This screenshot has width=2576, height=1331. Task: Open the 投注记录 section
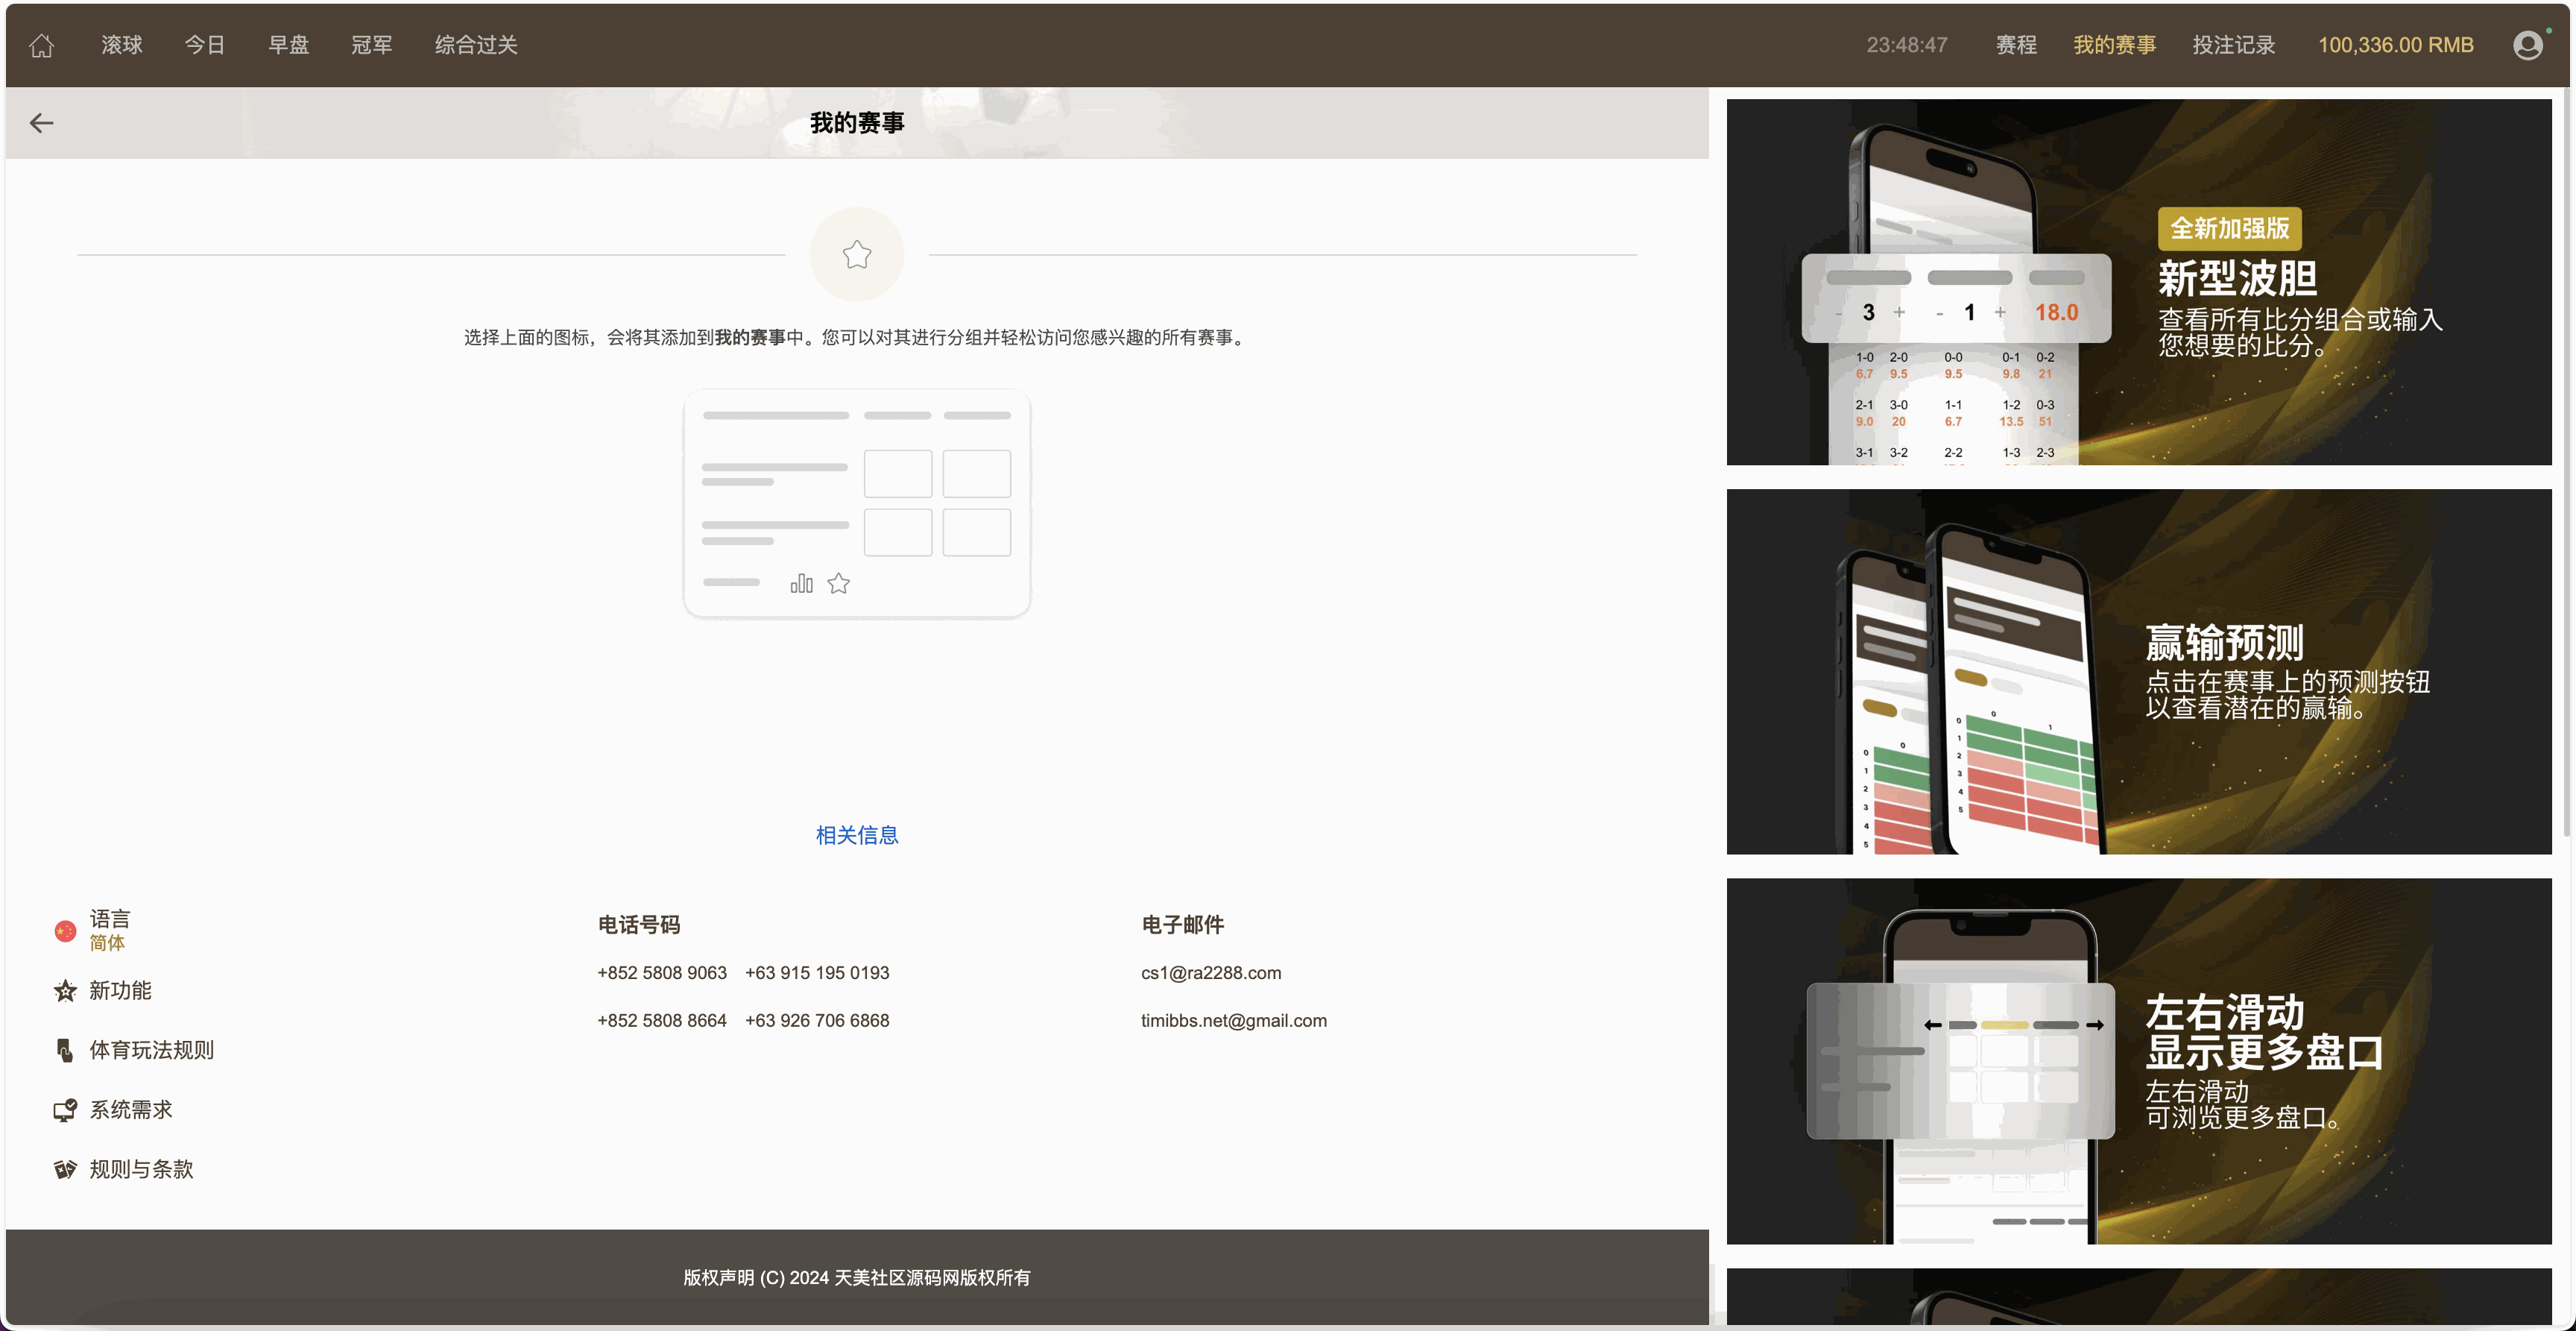tap(2233, 45)
